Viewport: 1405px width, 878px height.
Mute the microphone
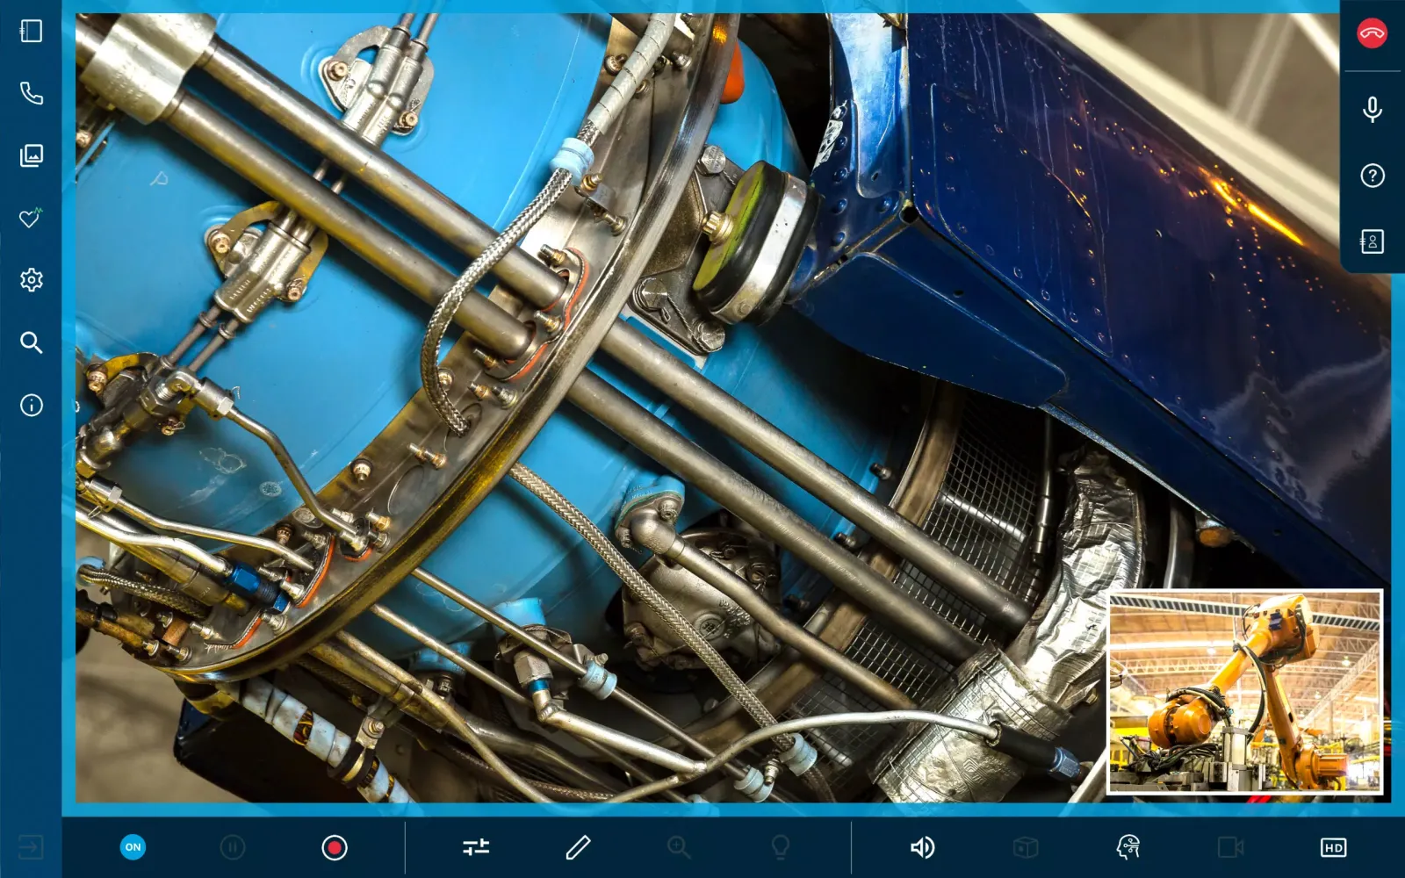[x=1372, y=109]
